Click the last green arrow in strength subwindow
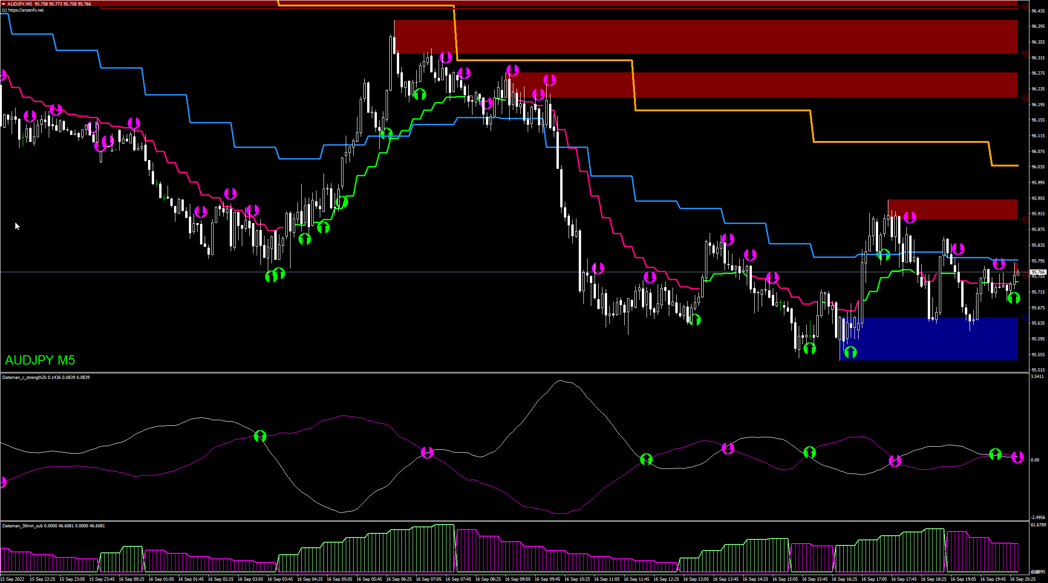 click(995, 454)
